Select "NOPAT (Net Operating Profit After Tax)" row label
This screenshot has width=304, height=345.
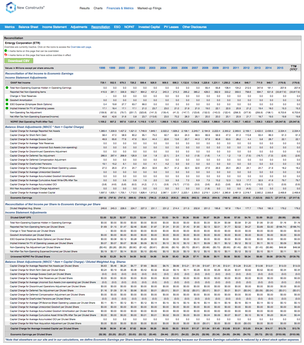[x=32, y=122]
